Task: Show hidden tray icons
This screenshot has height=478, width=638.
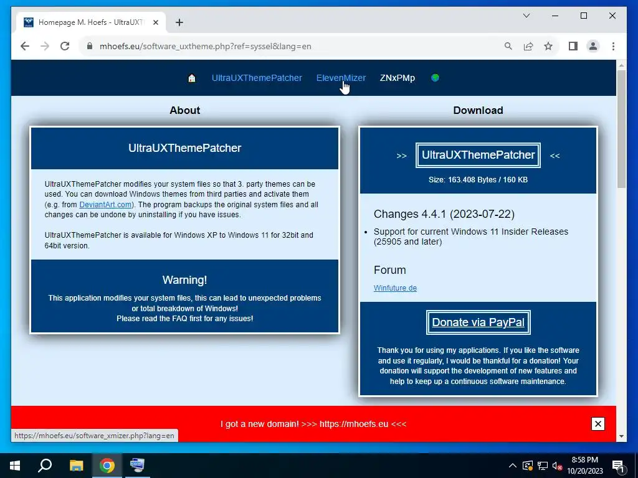Action: [513, 466]
